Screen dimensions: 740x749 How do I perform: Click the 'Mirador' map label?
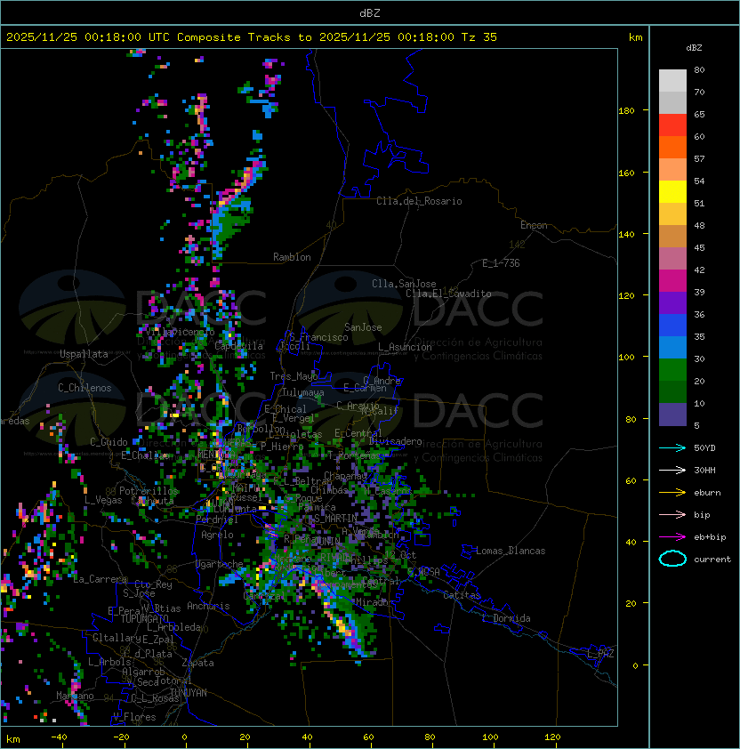[374, 602]
